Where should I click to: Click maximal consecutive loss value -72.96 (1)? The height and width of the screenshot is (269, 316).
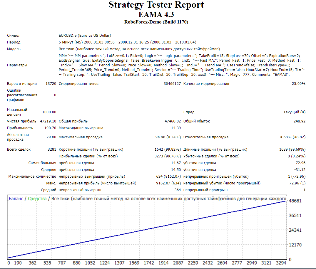click(297, 183)
